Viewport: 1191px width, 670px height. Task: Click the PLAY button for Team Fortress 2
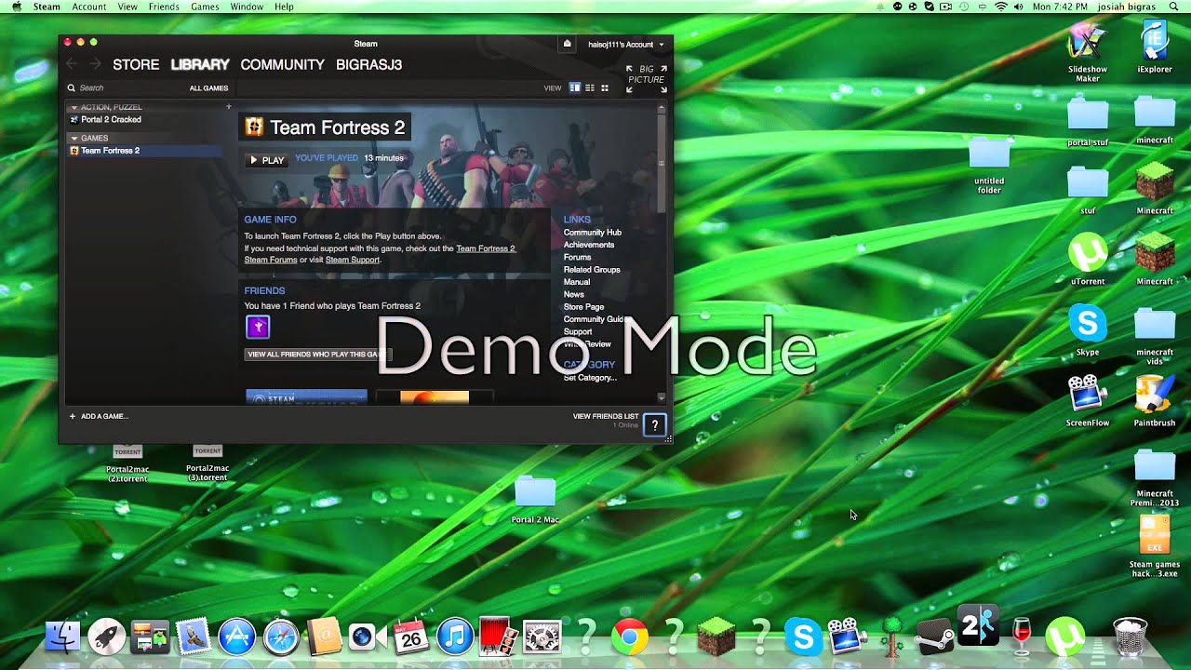[267, 160]
